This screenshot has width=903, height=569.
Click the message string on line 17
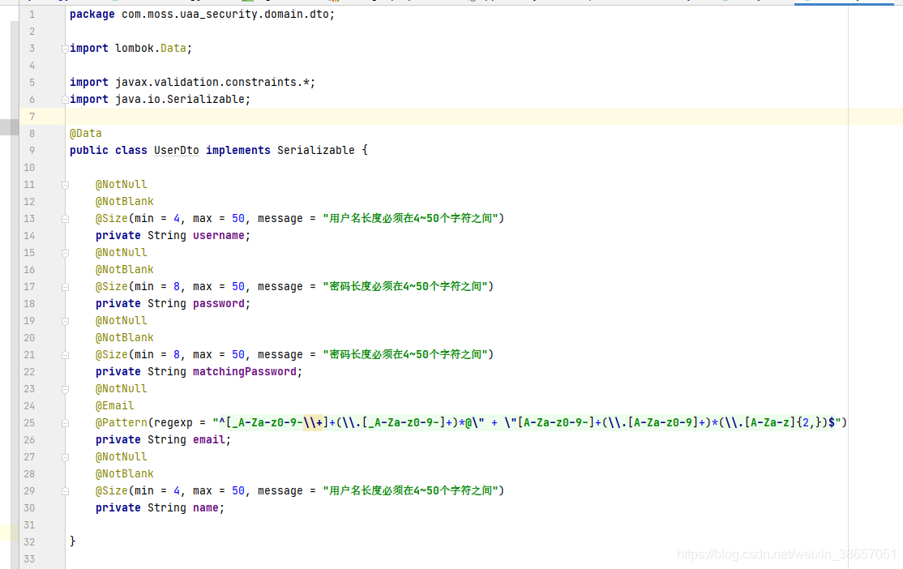405,286
